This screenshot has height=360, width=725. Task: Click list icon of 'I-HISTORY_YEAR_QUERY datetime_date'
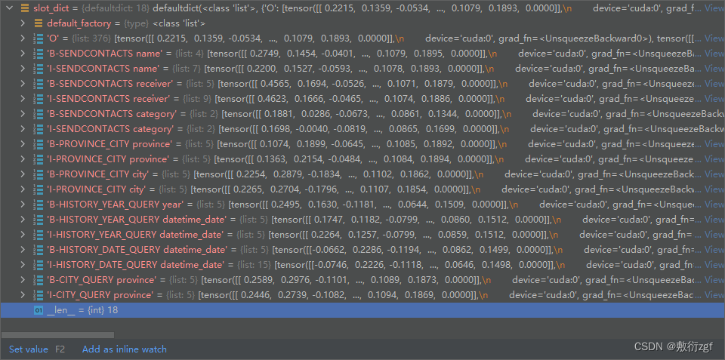click(39, 234)
